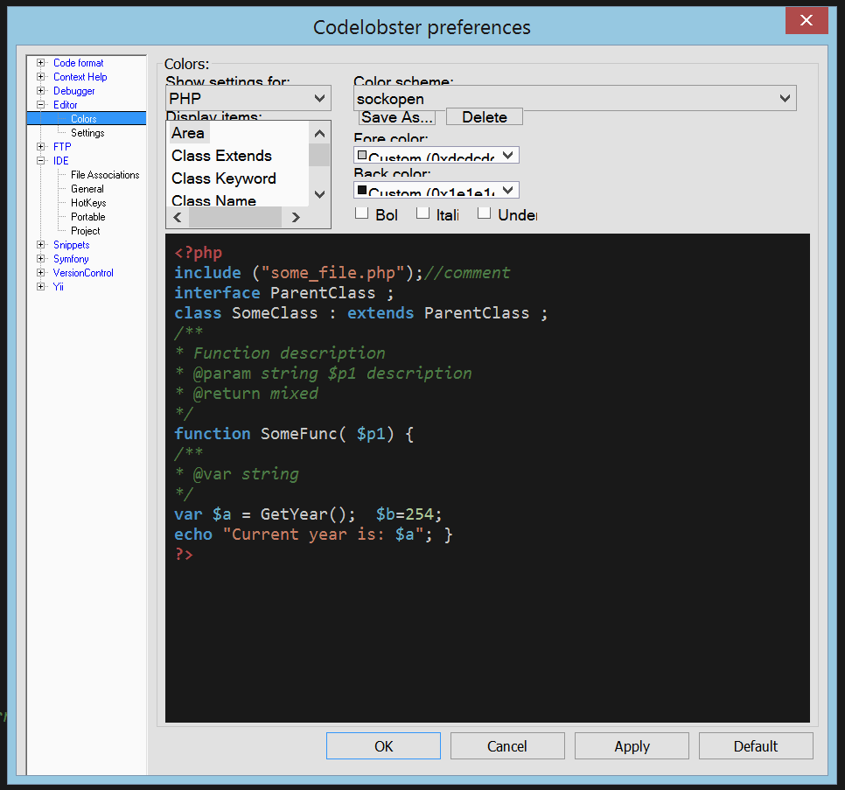Click the Save As... button
Viewport: 845px width, 790px height.
[396, 117]
